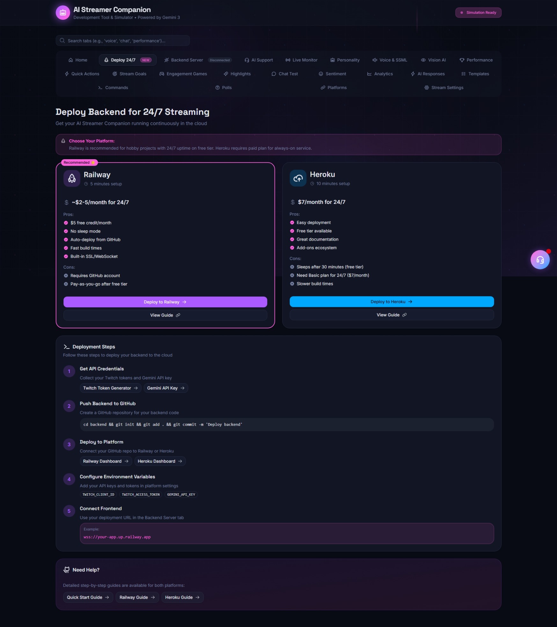The width and height of the screenshot is (557, 627).
Task: Open the Twitch Token Generator link
Action: (x=110, y=388)
